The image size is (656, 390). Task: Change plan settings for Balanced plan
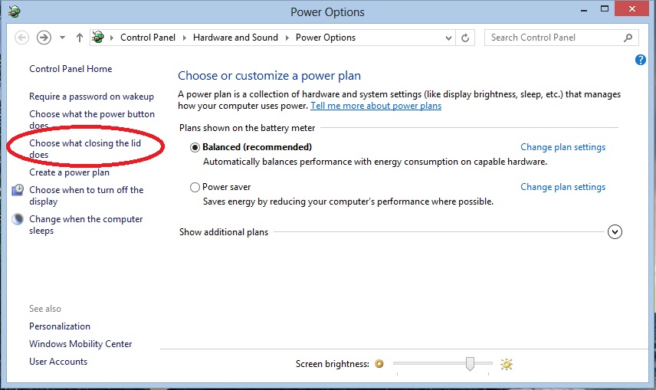pyautogui.click(x=563, y=147)
